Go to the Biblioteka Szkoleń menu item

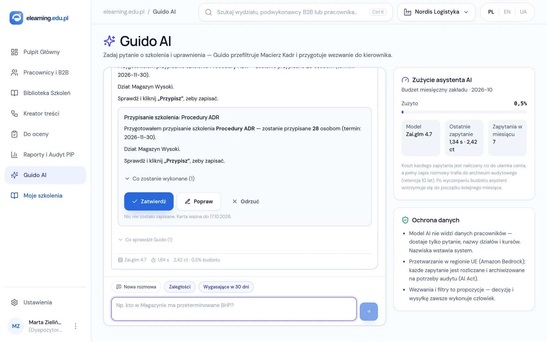(45, 93)
